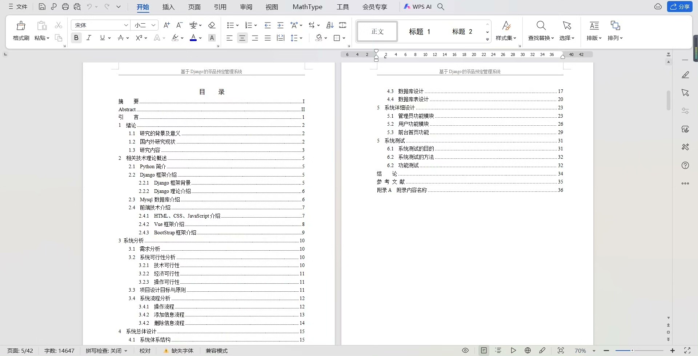Toggle Italic formatting
Screen dimensions: 698x356
pyautogui.click(x=89, y=38)
